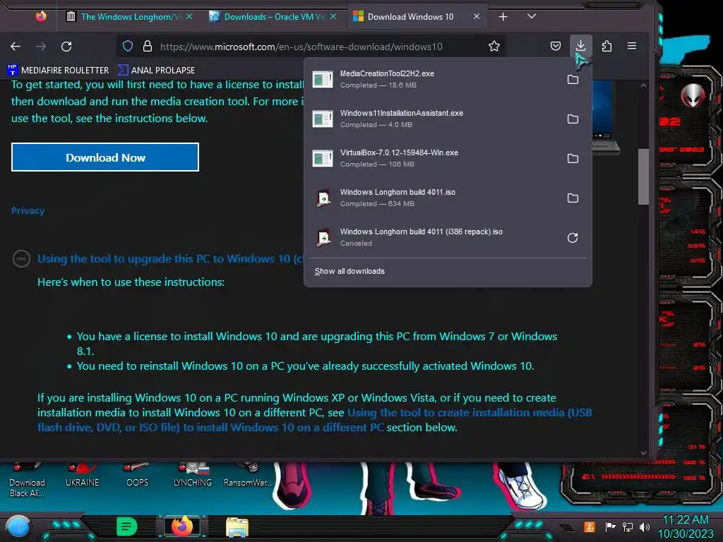The image size is (723, 542).
Task: Click page scrollbar down arrow
Action: (643, 453)
